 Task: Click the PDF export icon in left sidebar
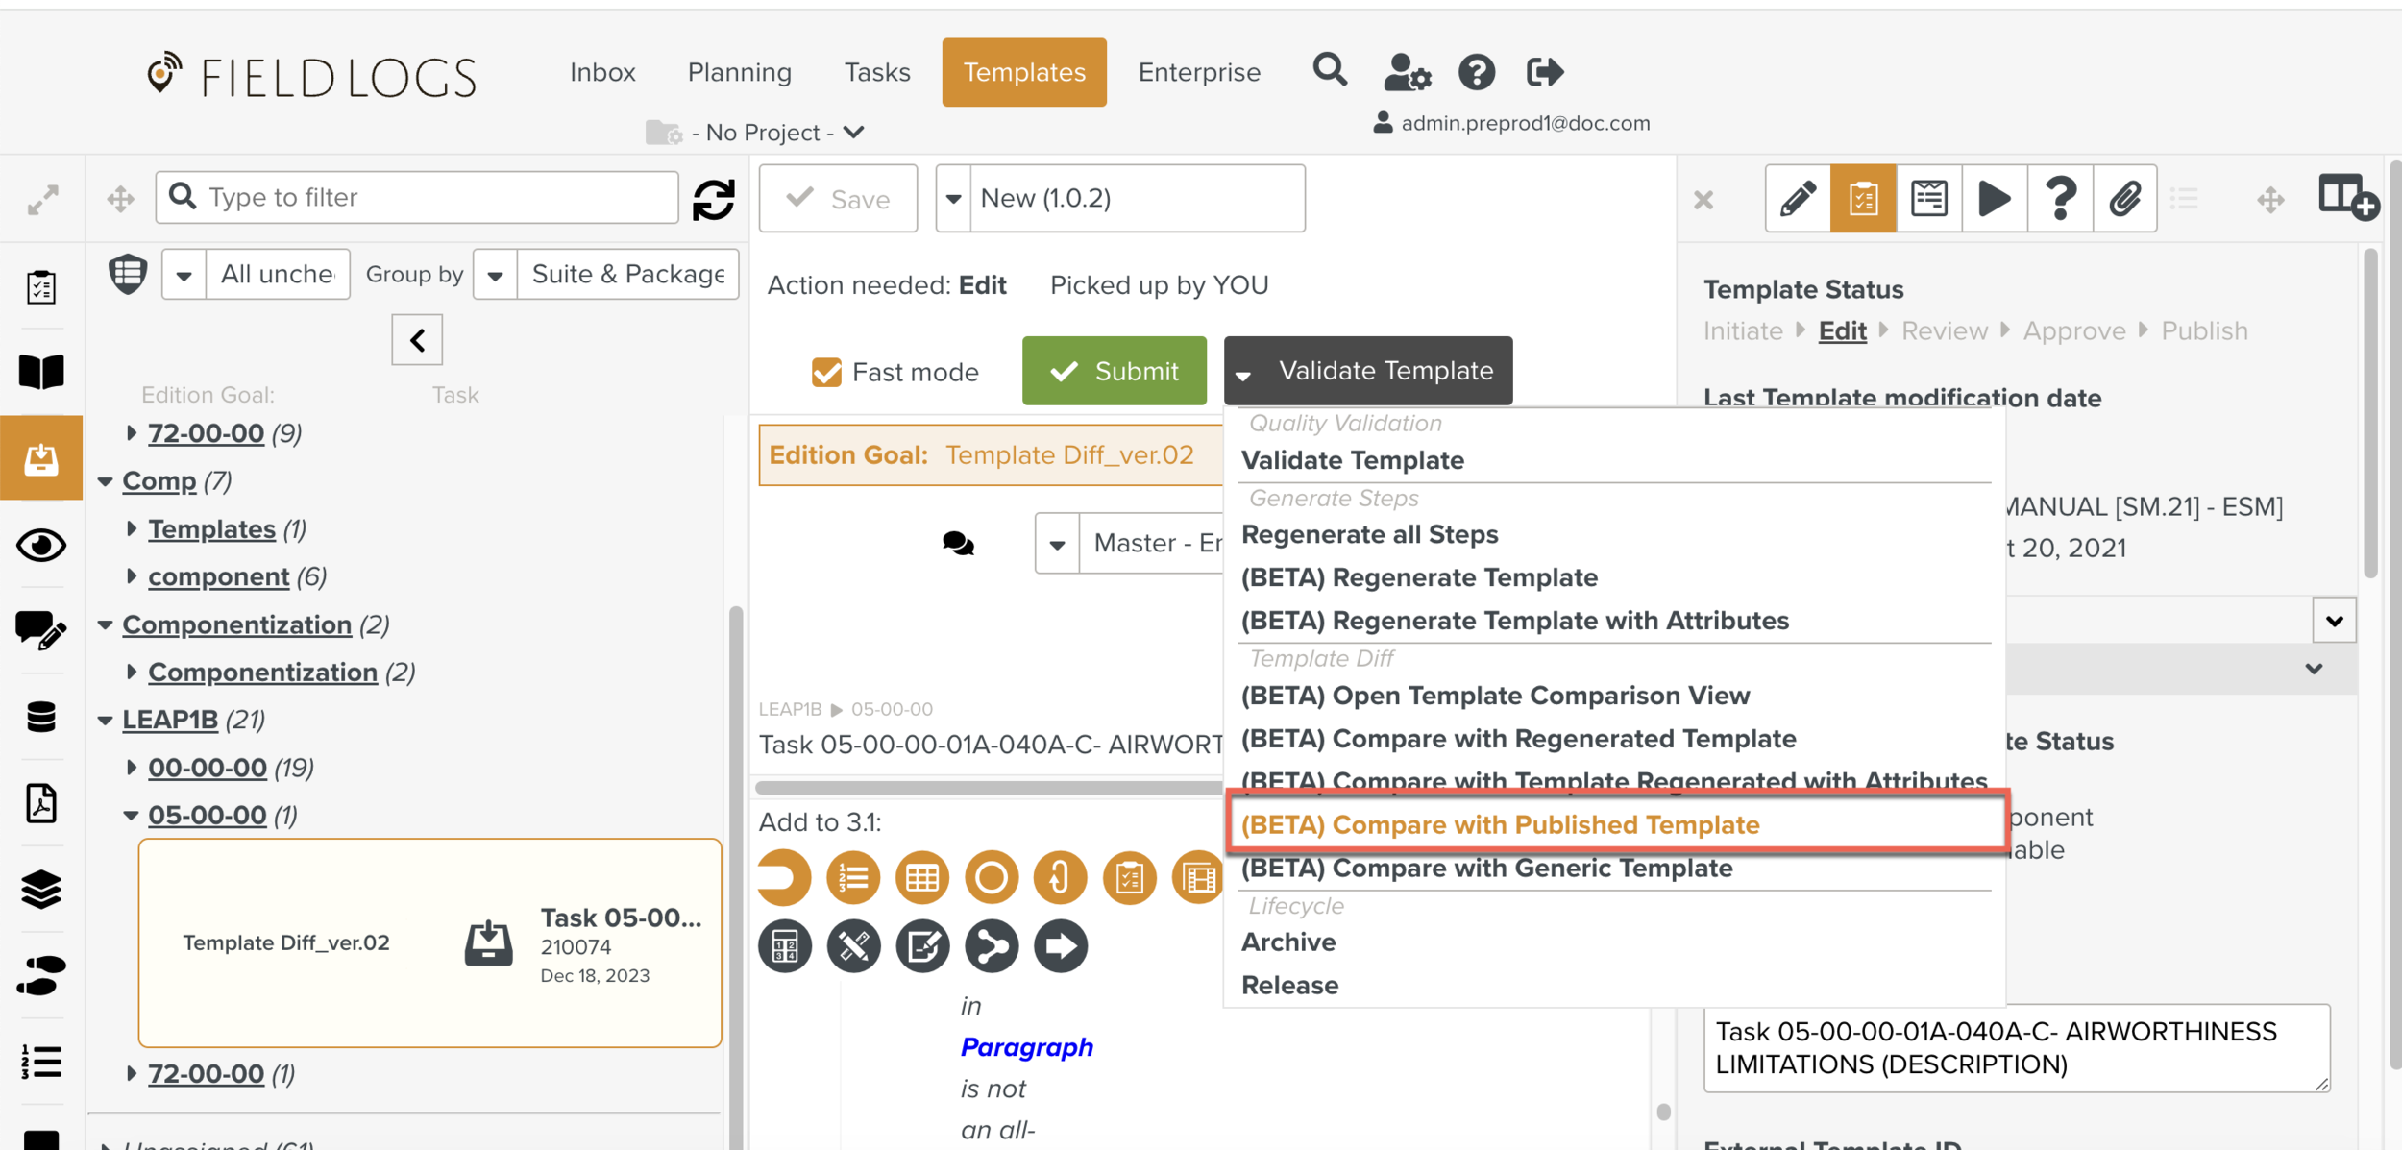40,803
